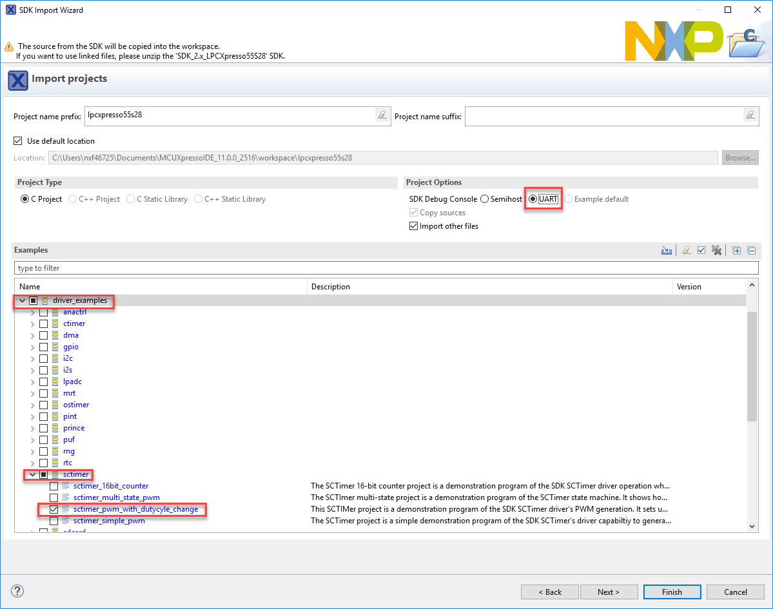Click the type to filter input field

coord(386,268)
